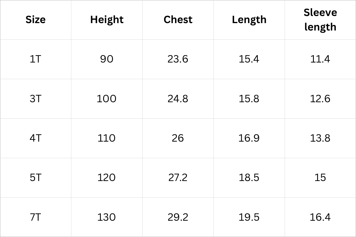The image size is (356, 237).
Task: Select the 7T size cell
Action: click(36, 217)
